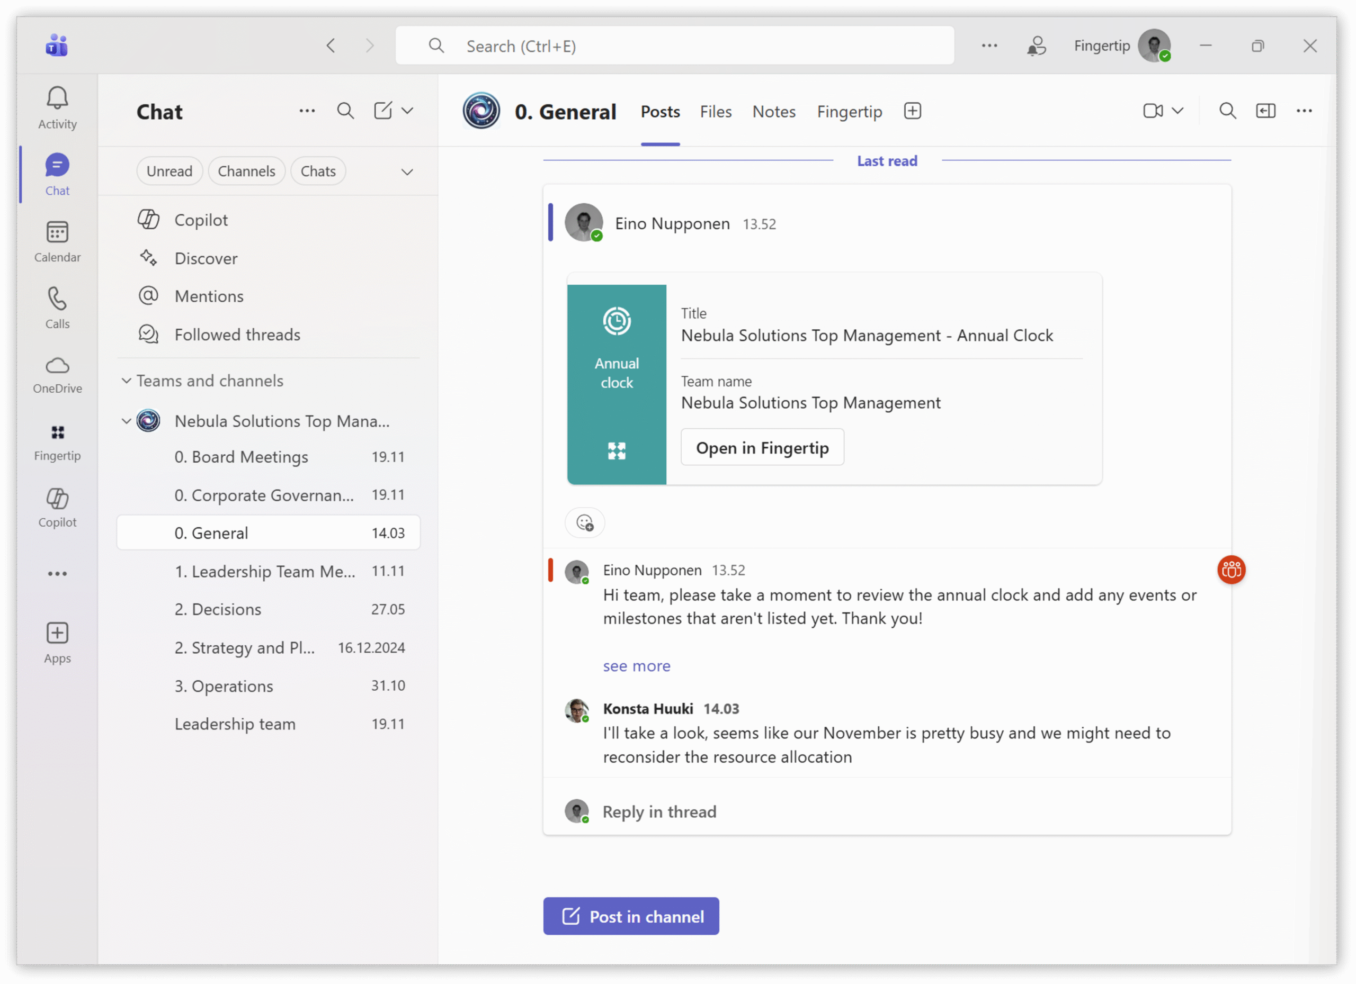Screen dimensions: 1356x984
Task: Toggle the Chats filter chip
Action: (318, 171)
